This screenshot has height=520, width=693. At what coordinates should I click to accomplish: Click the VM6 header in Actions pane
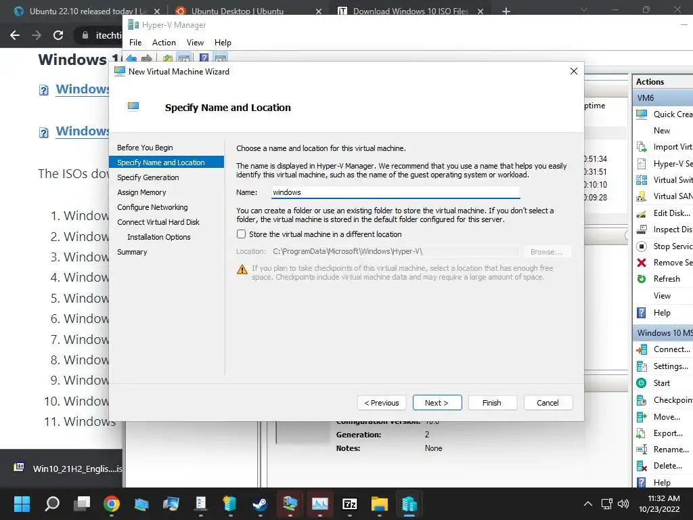[663, 97]
